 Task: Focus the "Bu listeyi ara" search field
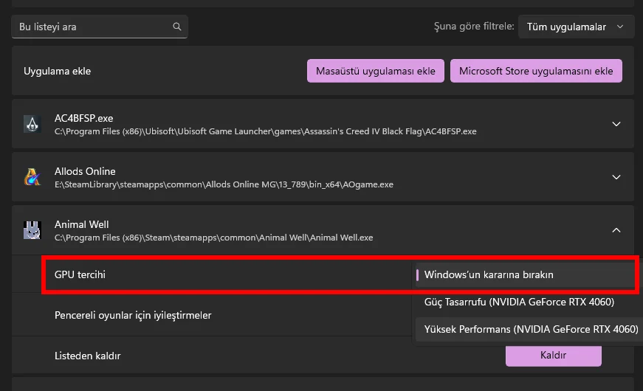(x=100, y=27)
